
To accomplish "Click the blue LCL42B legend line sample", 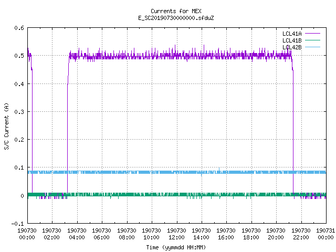I will point(312,47).
